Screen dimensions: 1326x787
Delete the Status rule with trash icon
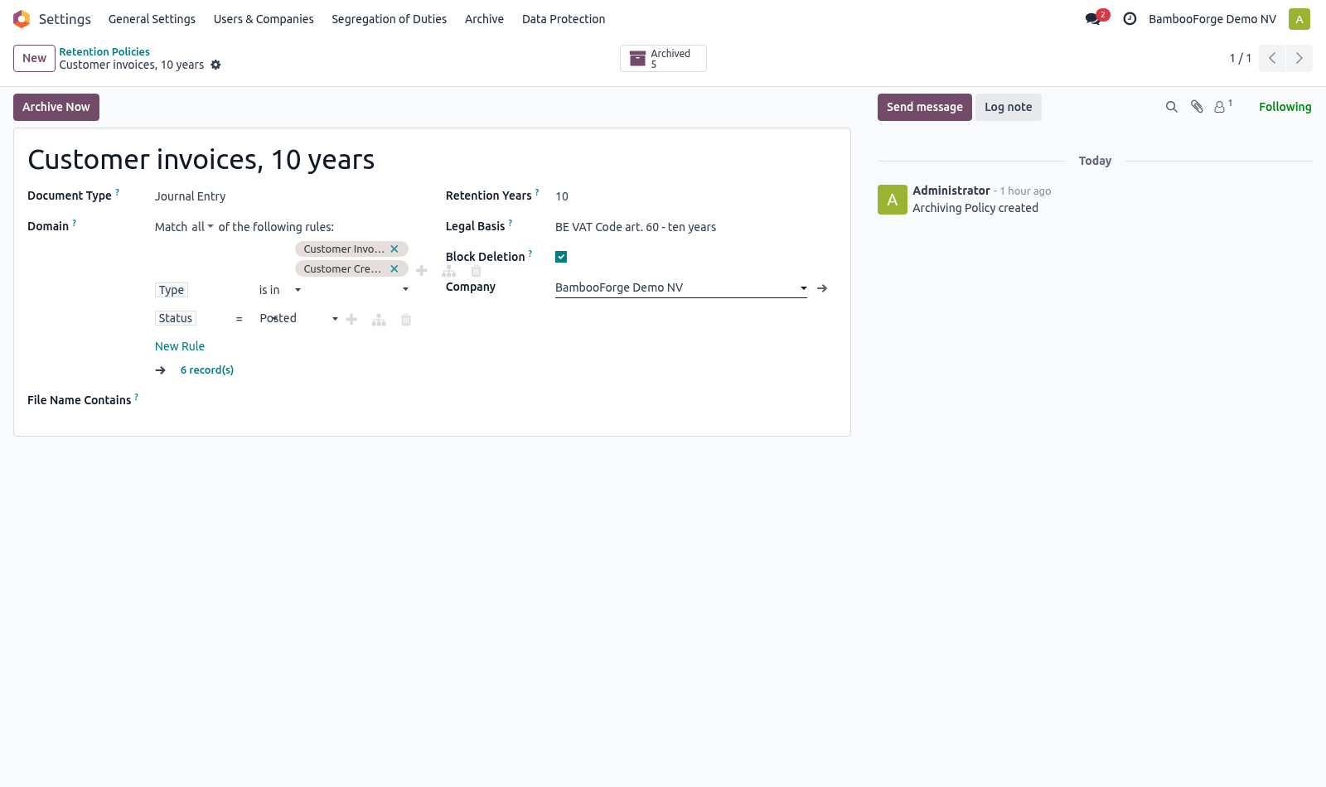[x=406, y=320]
